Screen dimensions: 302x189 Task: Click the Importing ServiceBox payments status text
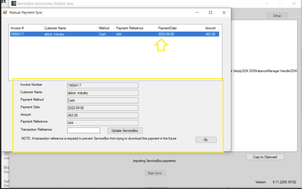click(155, 161)
